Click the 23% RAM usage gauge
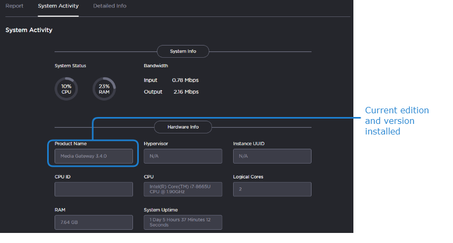Screen dimensions: 453x243 pos(104,89)
